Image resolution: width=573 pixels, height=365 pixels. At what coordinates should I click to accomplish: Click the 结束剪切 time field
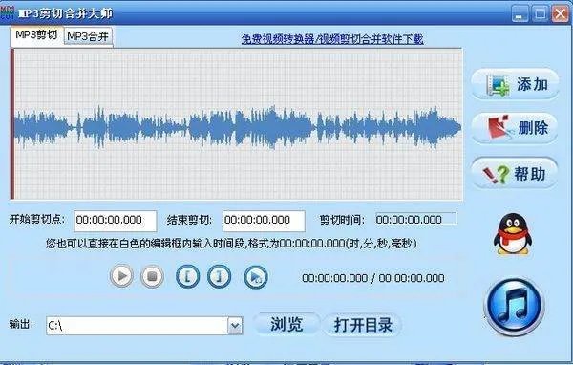point(264,221)
